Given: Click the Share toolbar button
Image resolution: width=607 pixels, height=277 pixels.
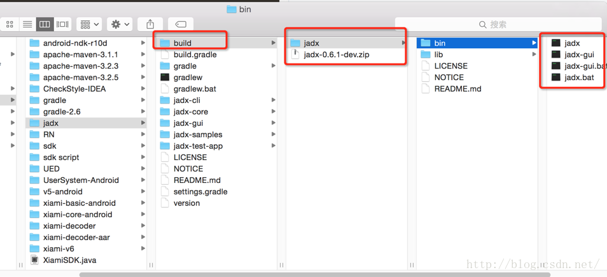Looking at the screenshot, I should (x=150, y=24).
